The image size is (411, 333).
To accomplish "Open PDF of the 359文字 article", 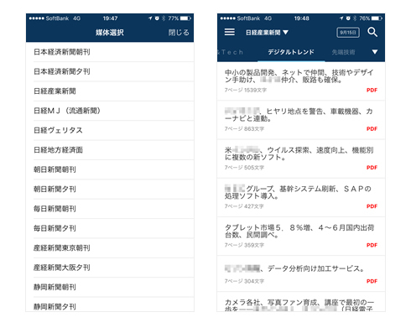I will click(372, 245).
